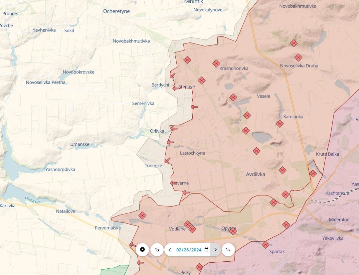Select the unit marker on the Opytne label
359x275 pixels.
[233, 231]
